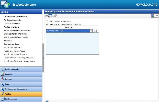Open Digitação Inventário
The height and width of the screenshot is (102, 159).
click(12, 24)
